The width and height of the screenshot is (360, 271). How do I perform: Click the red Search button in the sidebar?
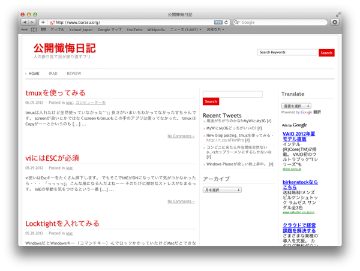tap(211, 101)
